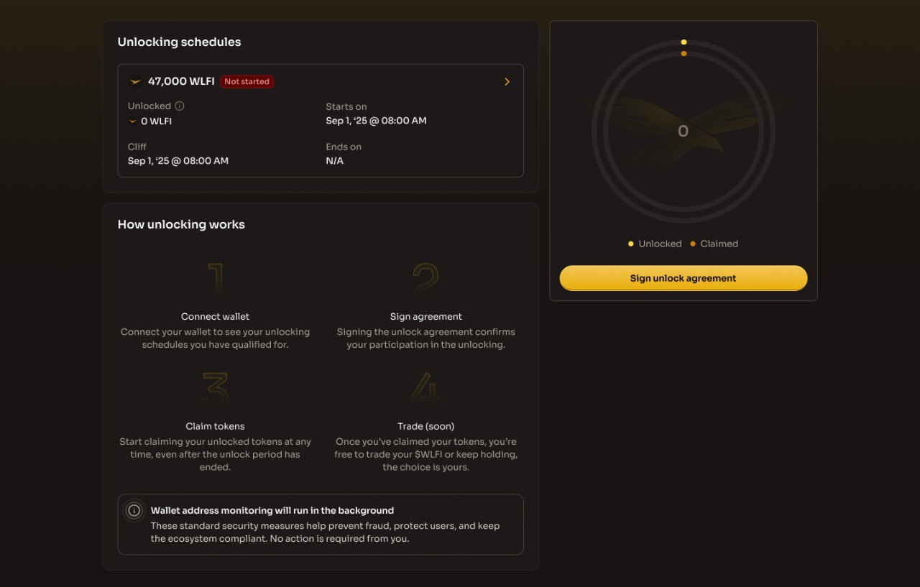Image resolution: width=920 pixels, height=587 pixels.
Task: Click the orange Claimed legend dot
Action: pos(693,244)
